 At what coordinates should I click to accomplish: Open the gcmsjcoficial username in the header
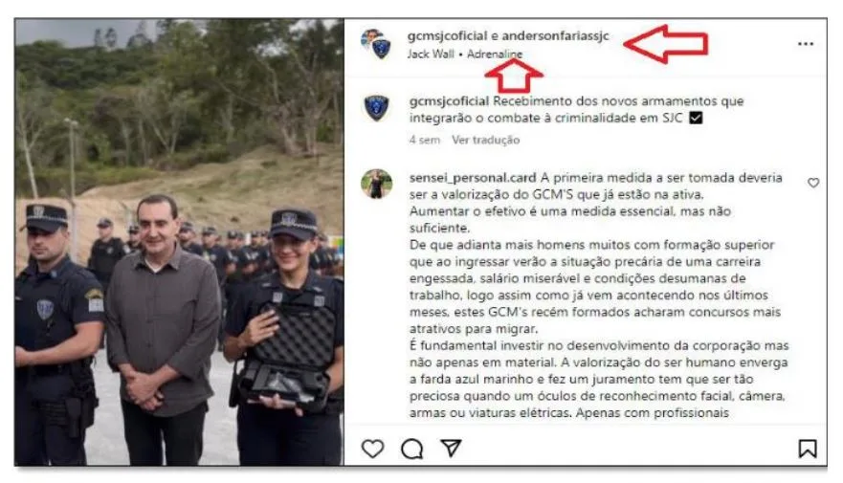pos(447,36)
